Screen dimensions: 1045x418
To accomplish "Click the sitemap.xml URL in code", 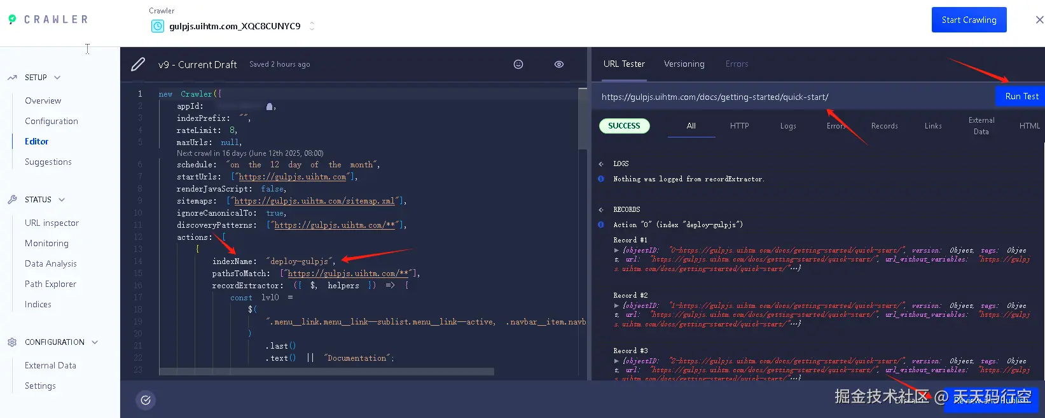I will click(315, 201).
